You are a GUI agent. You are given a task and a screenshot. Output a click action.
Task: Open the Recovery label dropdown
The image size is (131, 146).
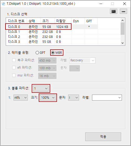tap(82, 60)
